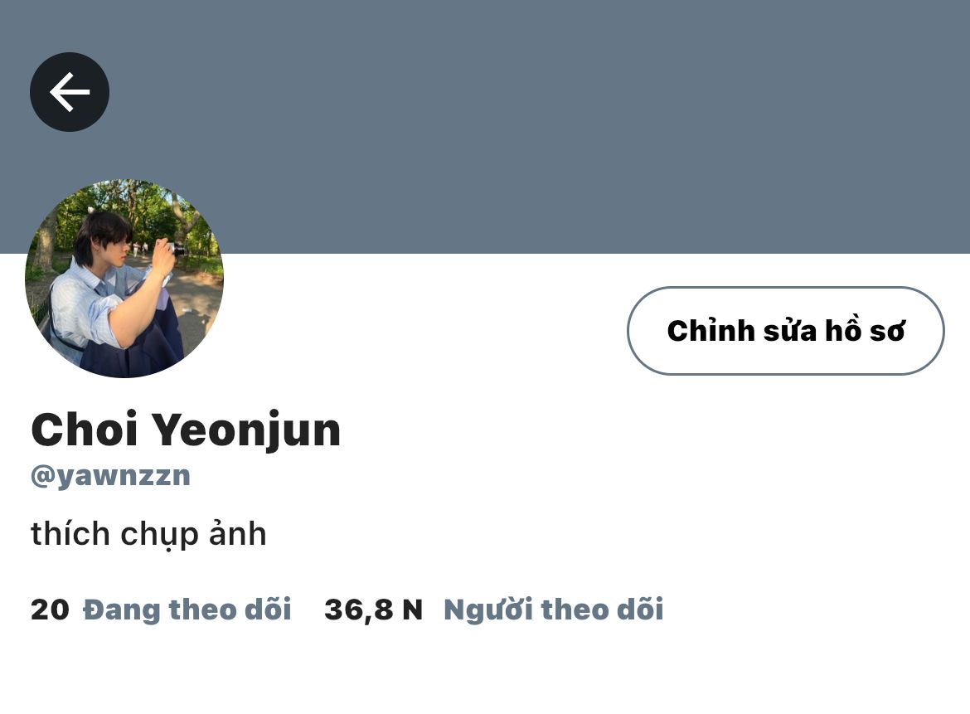Select the display name Choi Yeonjun
This screenshot has height=714, width=970.
[186, 430]
